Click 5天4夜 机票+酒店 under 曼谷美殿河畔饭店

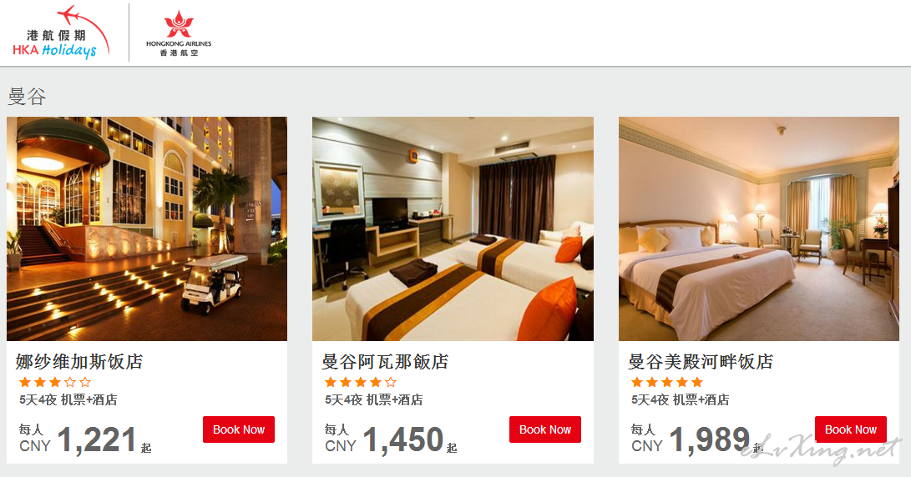680,399
